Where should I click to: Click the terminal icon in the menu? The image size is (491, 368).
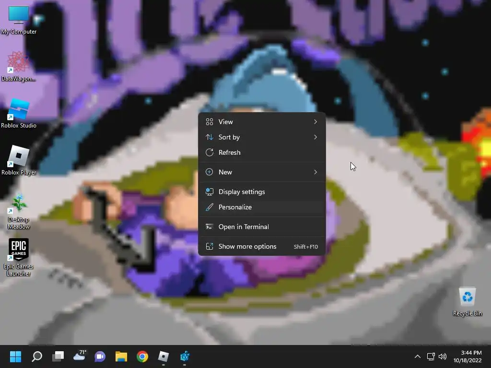coord(210,227)
